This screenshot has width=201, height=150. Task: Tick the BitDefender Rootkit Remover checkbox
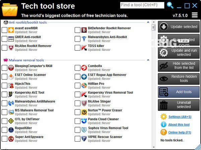78,30
